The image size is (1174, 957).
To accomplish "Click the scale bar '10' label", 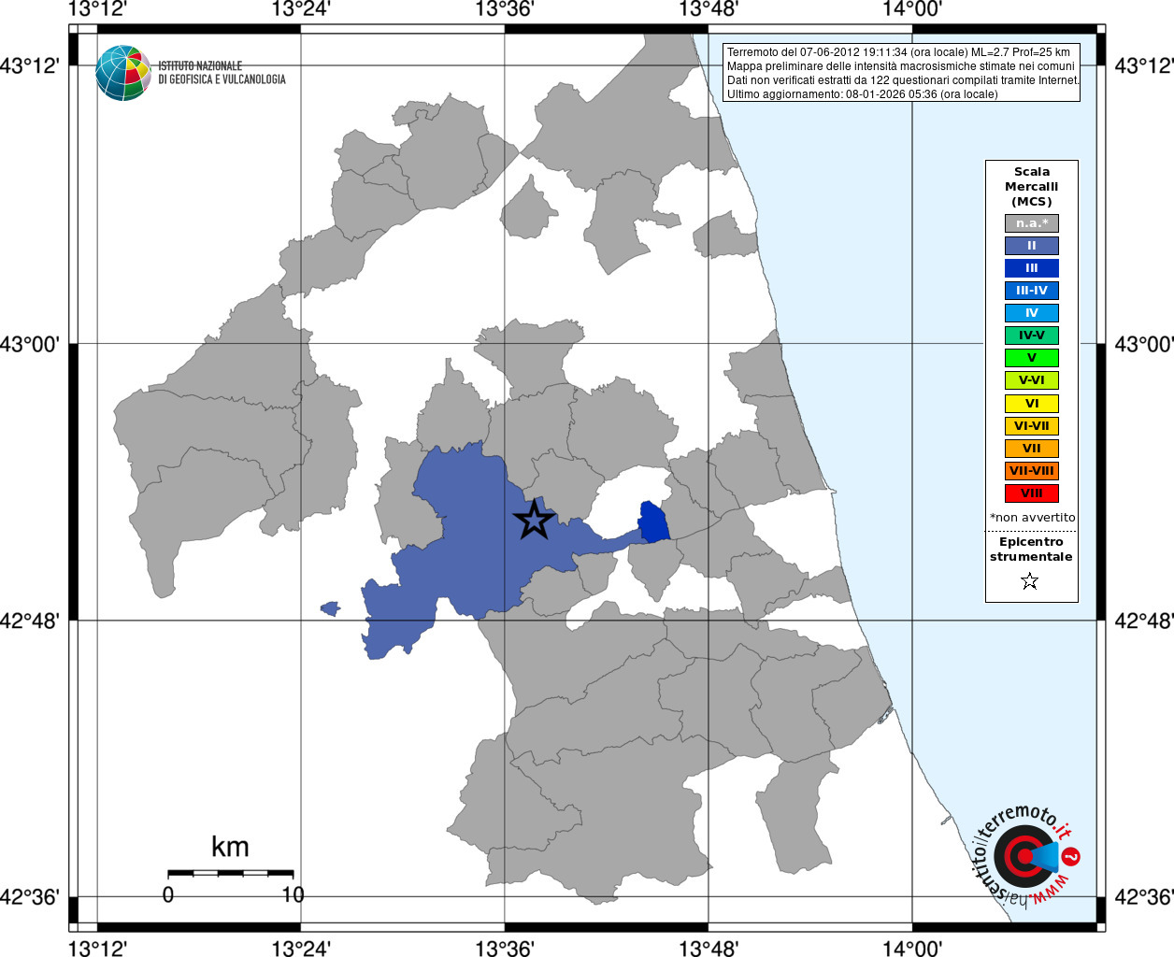I will click(x=293, y=894).
